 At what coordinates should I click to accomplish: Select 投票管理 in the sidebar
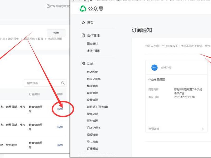click(92, 100)
